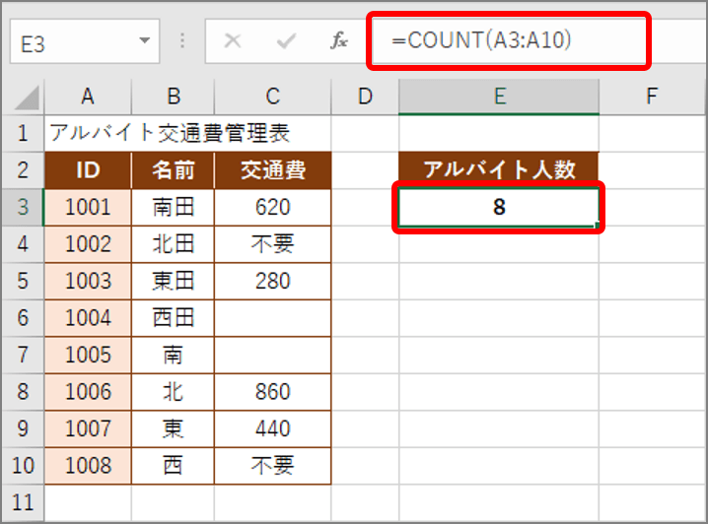Open the Name Box dropdown arrow
708x524 pixels.
tap(145, 41)
